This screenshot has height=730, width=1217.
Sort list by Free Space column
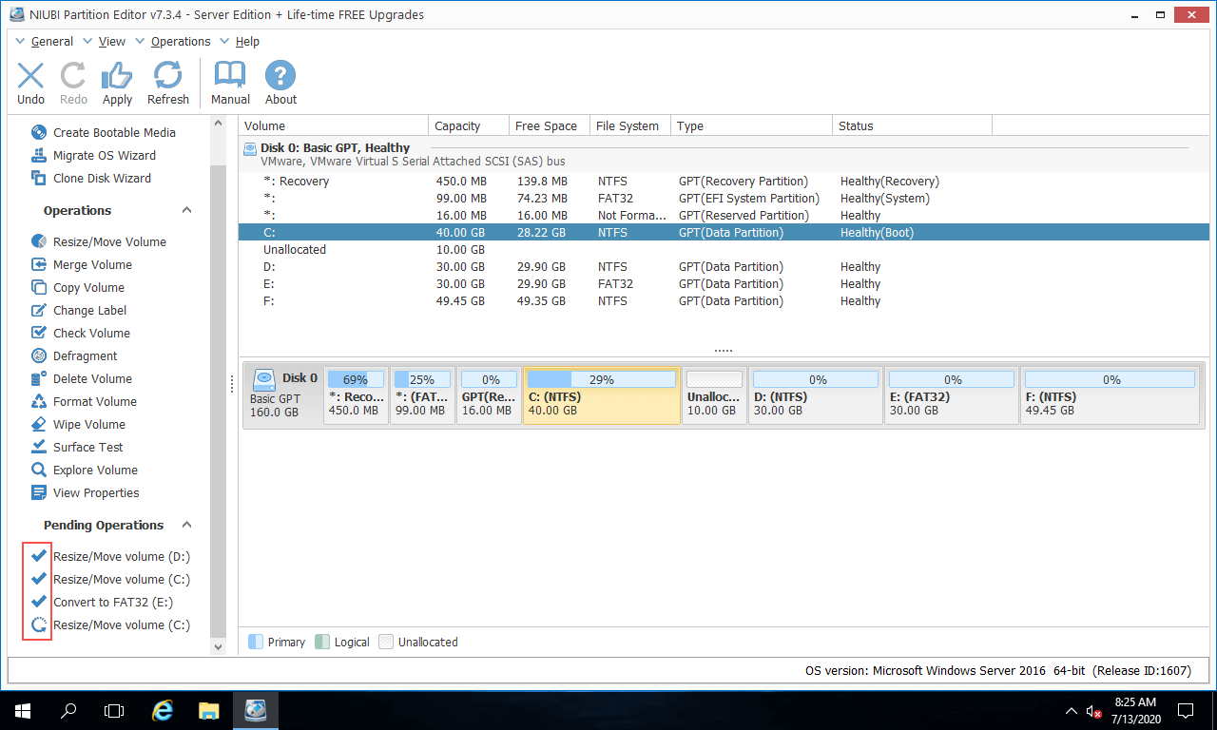point(546,126)
